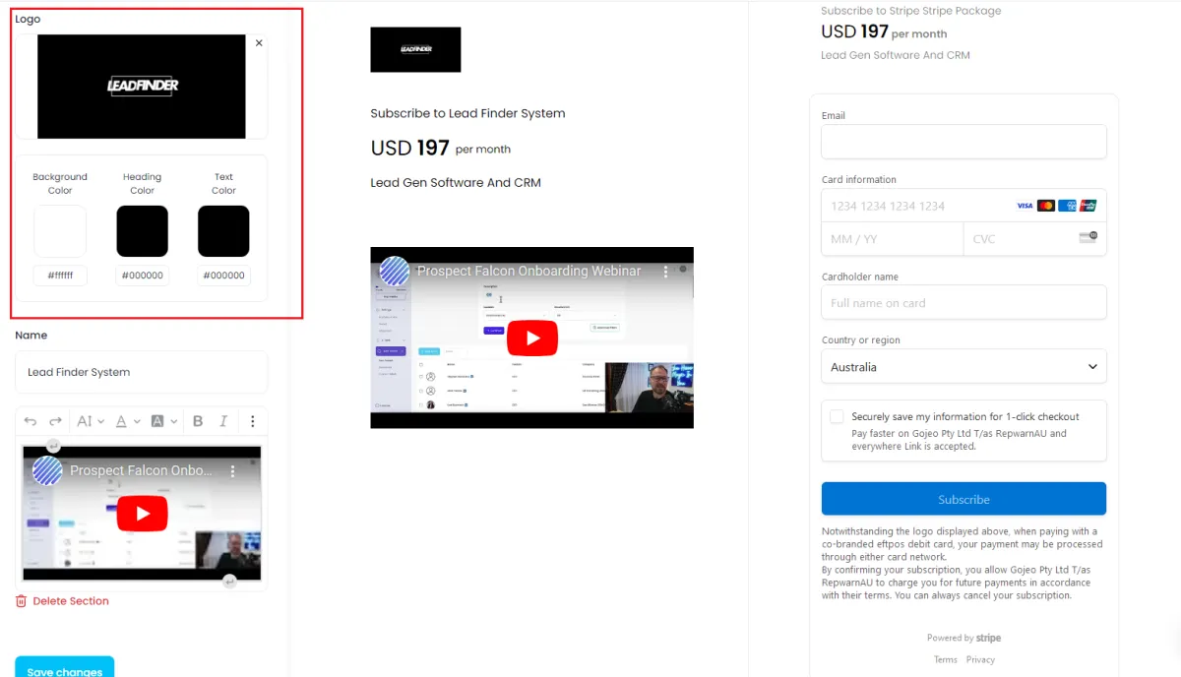Click the channel avatar on preview video
This screenshot has width=1181, height=677.
395,271
